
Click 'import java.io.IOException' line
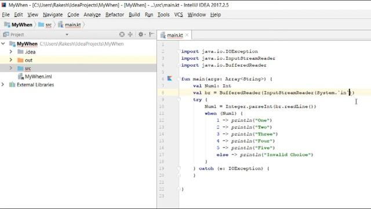[x=220, y=52]
